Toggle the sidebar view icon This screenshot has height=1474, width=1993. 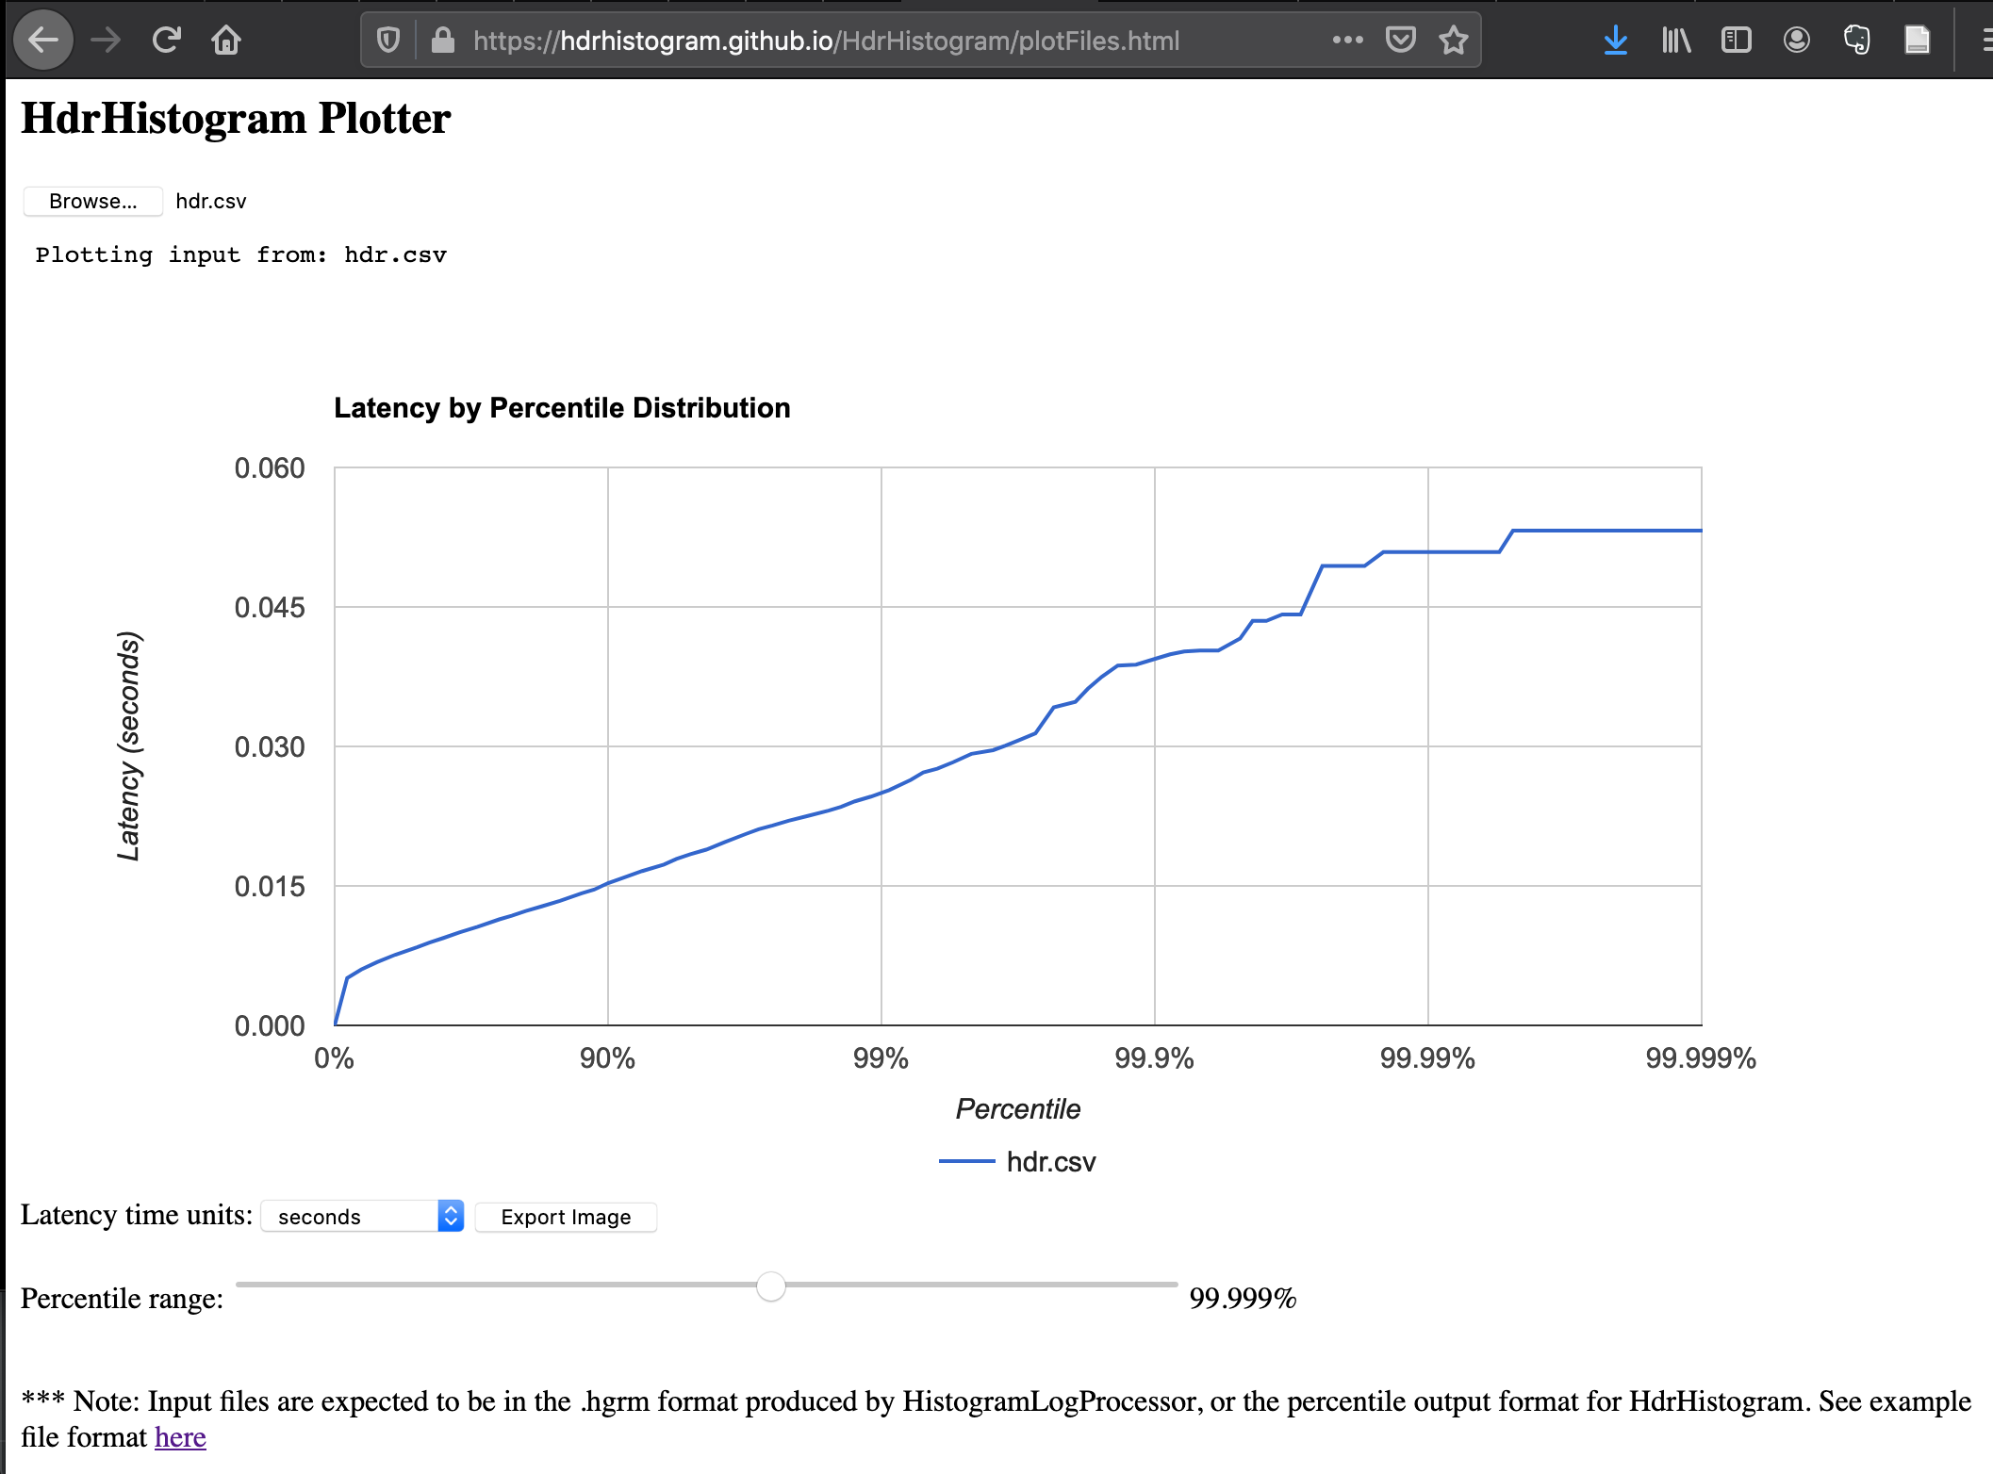click(x=1736, y=41)
